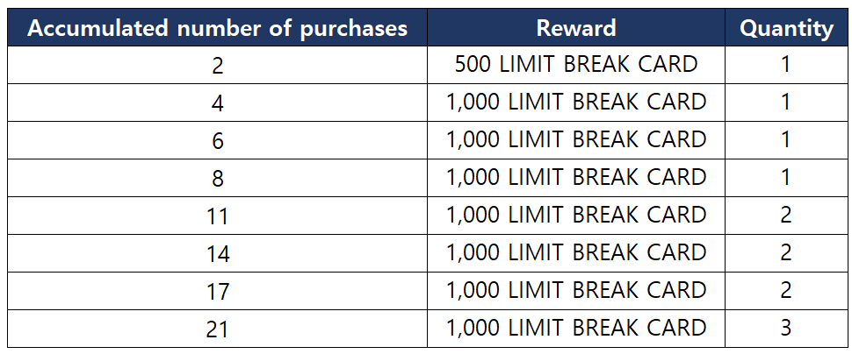Select the purchases cell showing 8

(218, 178)
